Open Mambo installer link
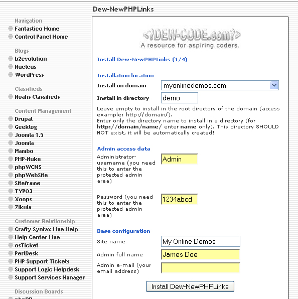The height and width of the screenshot is (299, 298). [24, 151]
